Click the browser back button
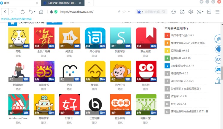223x129 pixels. [5, 12]
